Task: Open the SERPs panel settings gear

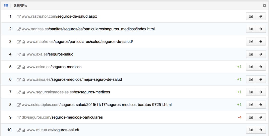Action: [264, 6]
